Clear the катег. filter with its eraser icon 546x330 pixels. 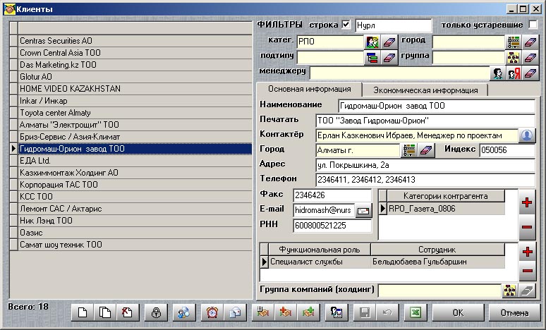coord(389,42)
